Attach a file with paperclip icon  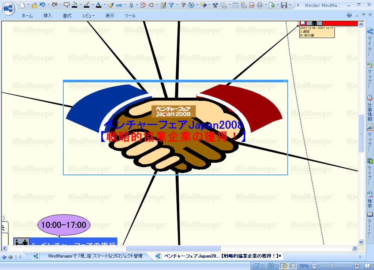[131, 5]
